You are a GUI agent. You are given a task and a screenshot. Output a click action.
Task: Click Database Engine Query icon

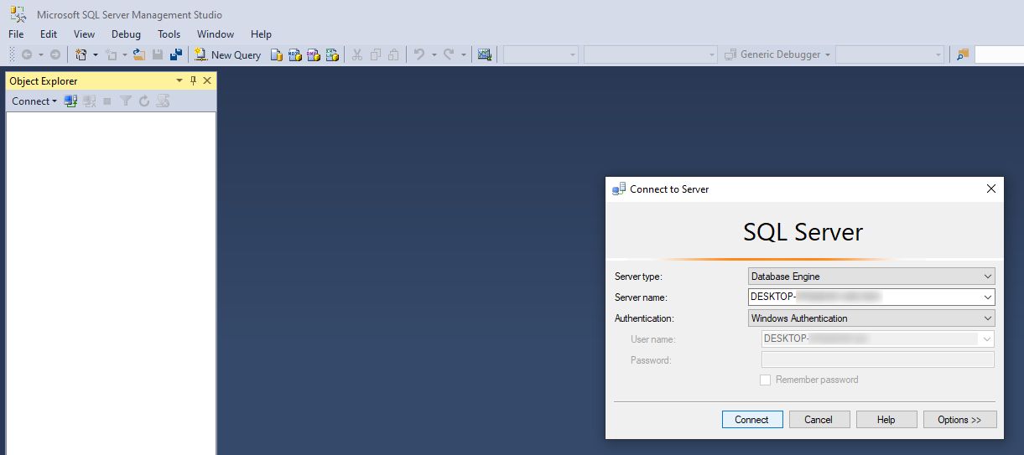[x=277, y=54]
